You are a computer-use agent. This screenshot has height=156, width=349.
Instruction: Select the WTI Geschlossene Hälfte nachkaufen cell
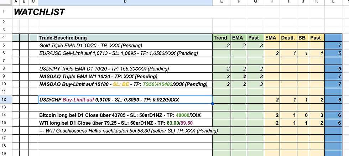[125, 131]
